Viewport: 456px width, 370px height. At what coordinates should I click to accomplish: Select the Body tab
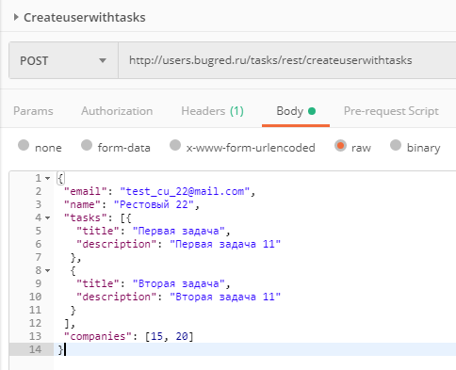coord(296,111)
